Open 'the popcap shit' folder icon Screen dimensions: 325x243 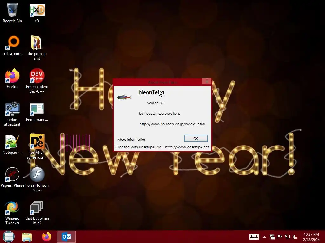(37, 48)
